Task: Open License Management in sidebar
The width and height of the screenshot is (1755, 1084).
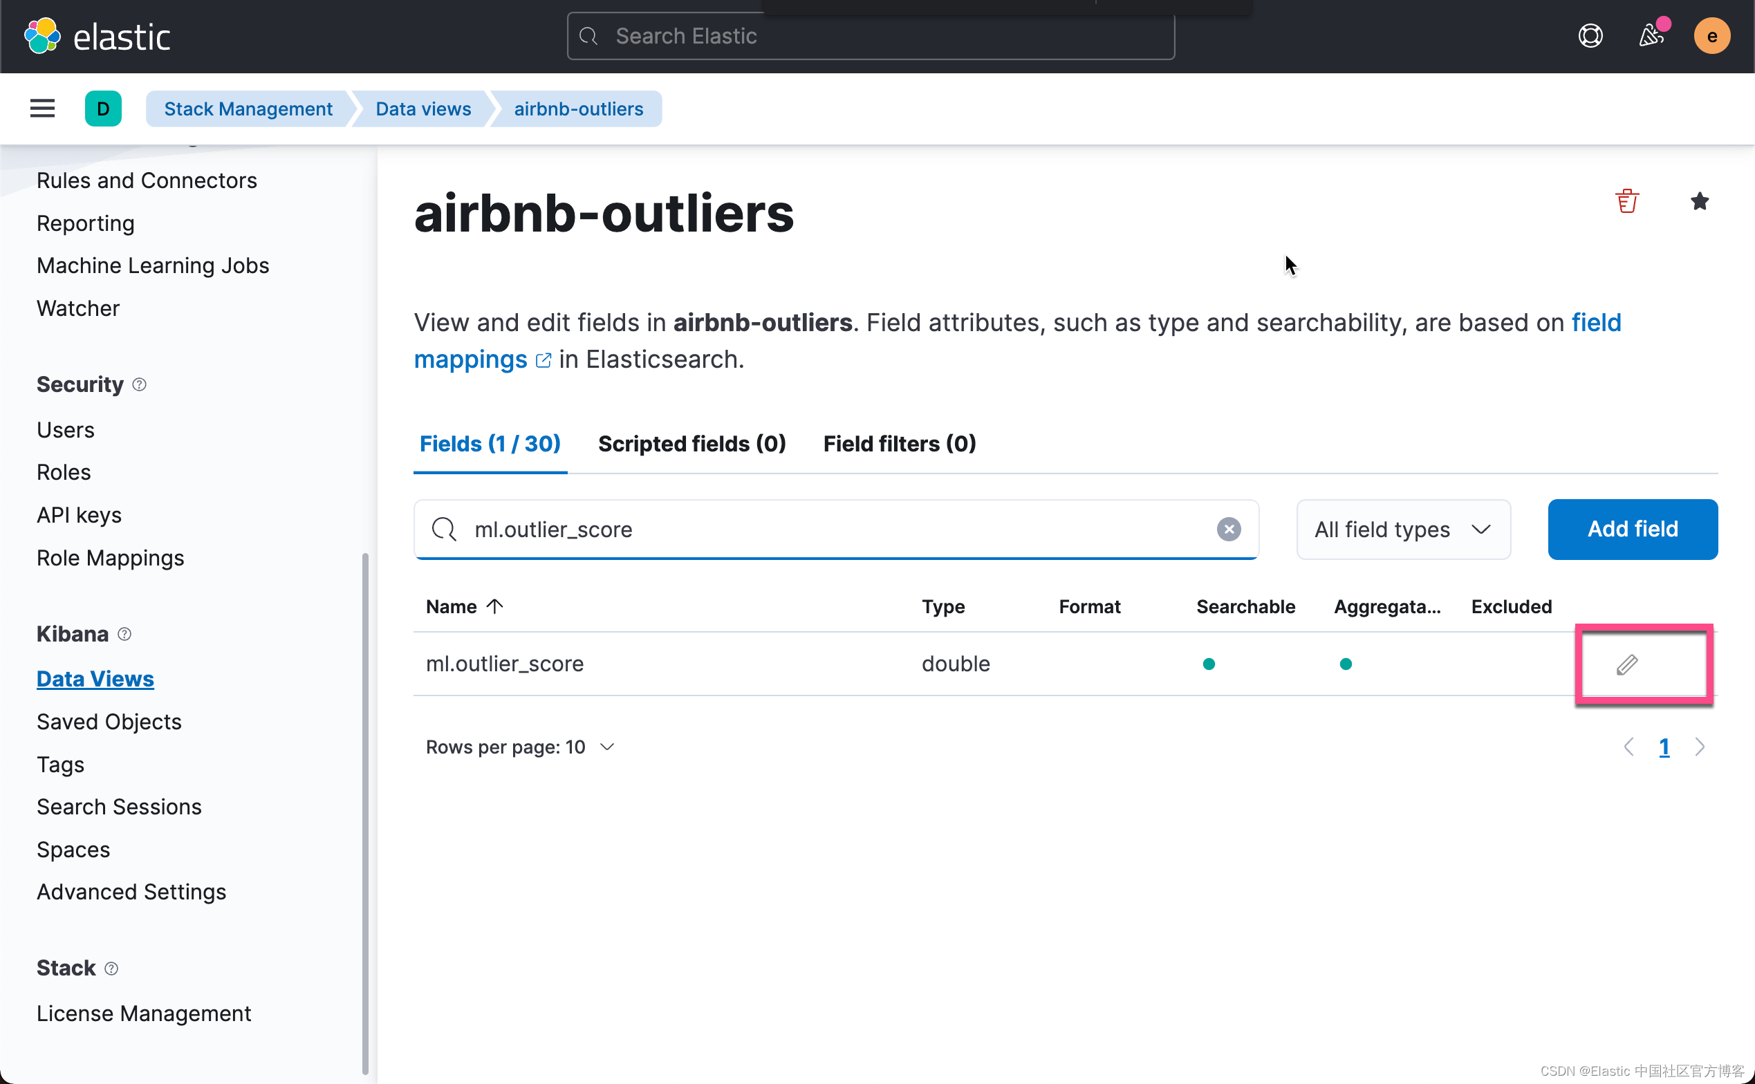Action: click(x=143, y=1013)
